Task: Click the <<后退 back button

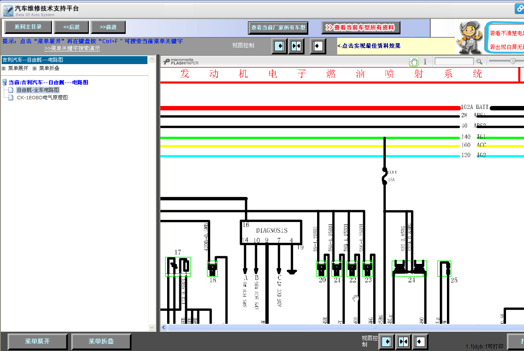Action: [x=72, y=27]
